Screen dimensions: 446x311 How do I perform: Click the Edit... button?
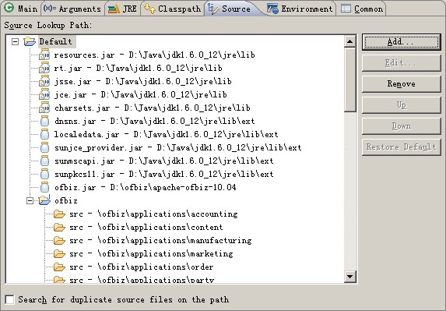click(402, 63)
